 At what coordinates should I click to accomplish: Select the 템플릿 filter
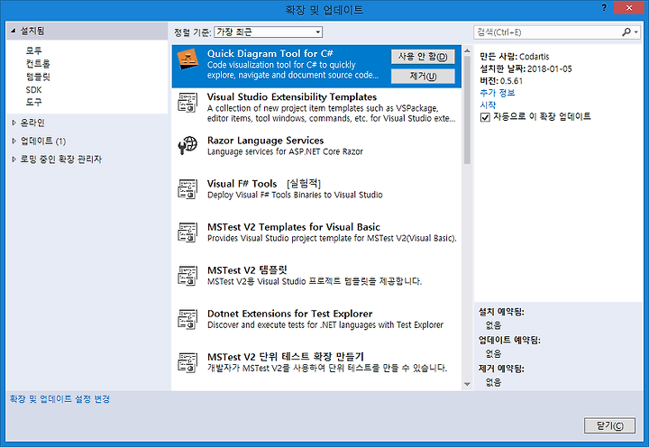38,77
